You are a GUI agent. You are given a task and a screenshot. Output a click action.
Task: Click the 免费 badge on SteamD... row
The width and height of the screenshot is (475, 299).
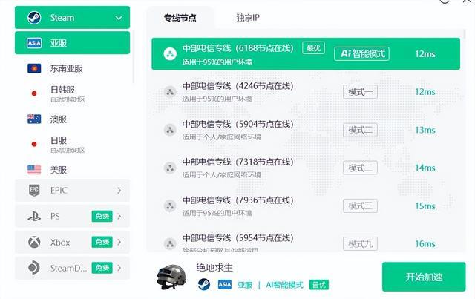click(102, 268)
